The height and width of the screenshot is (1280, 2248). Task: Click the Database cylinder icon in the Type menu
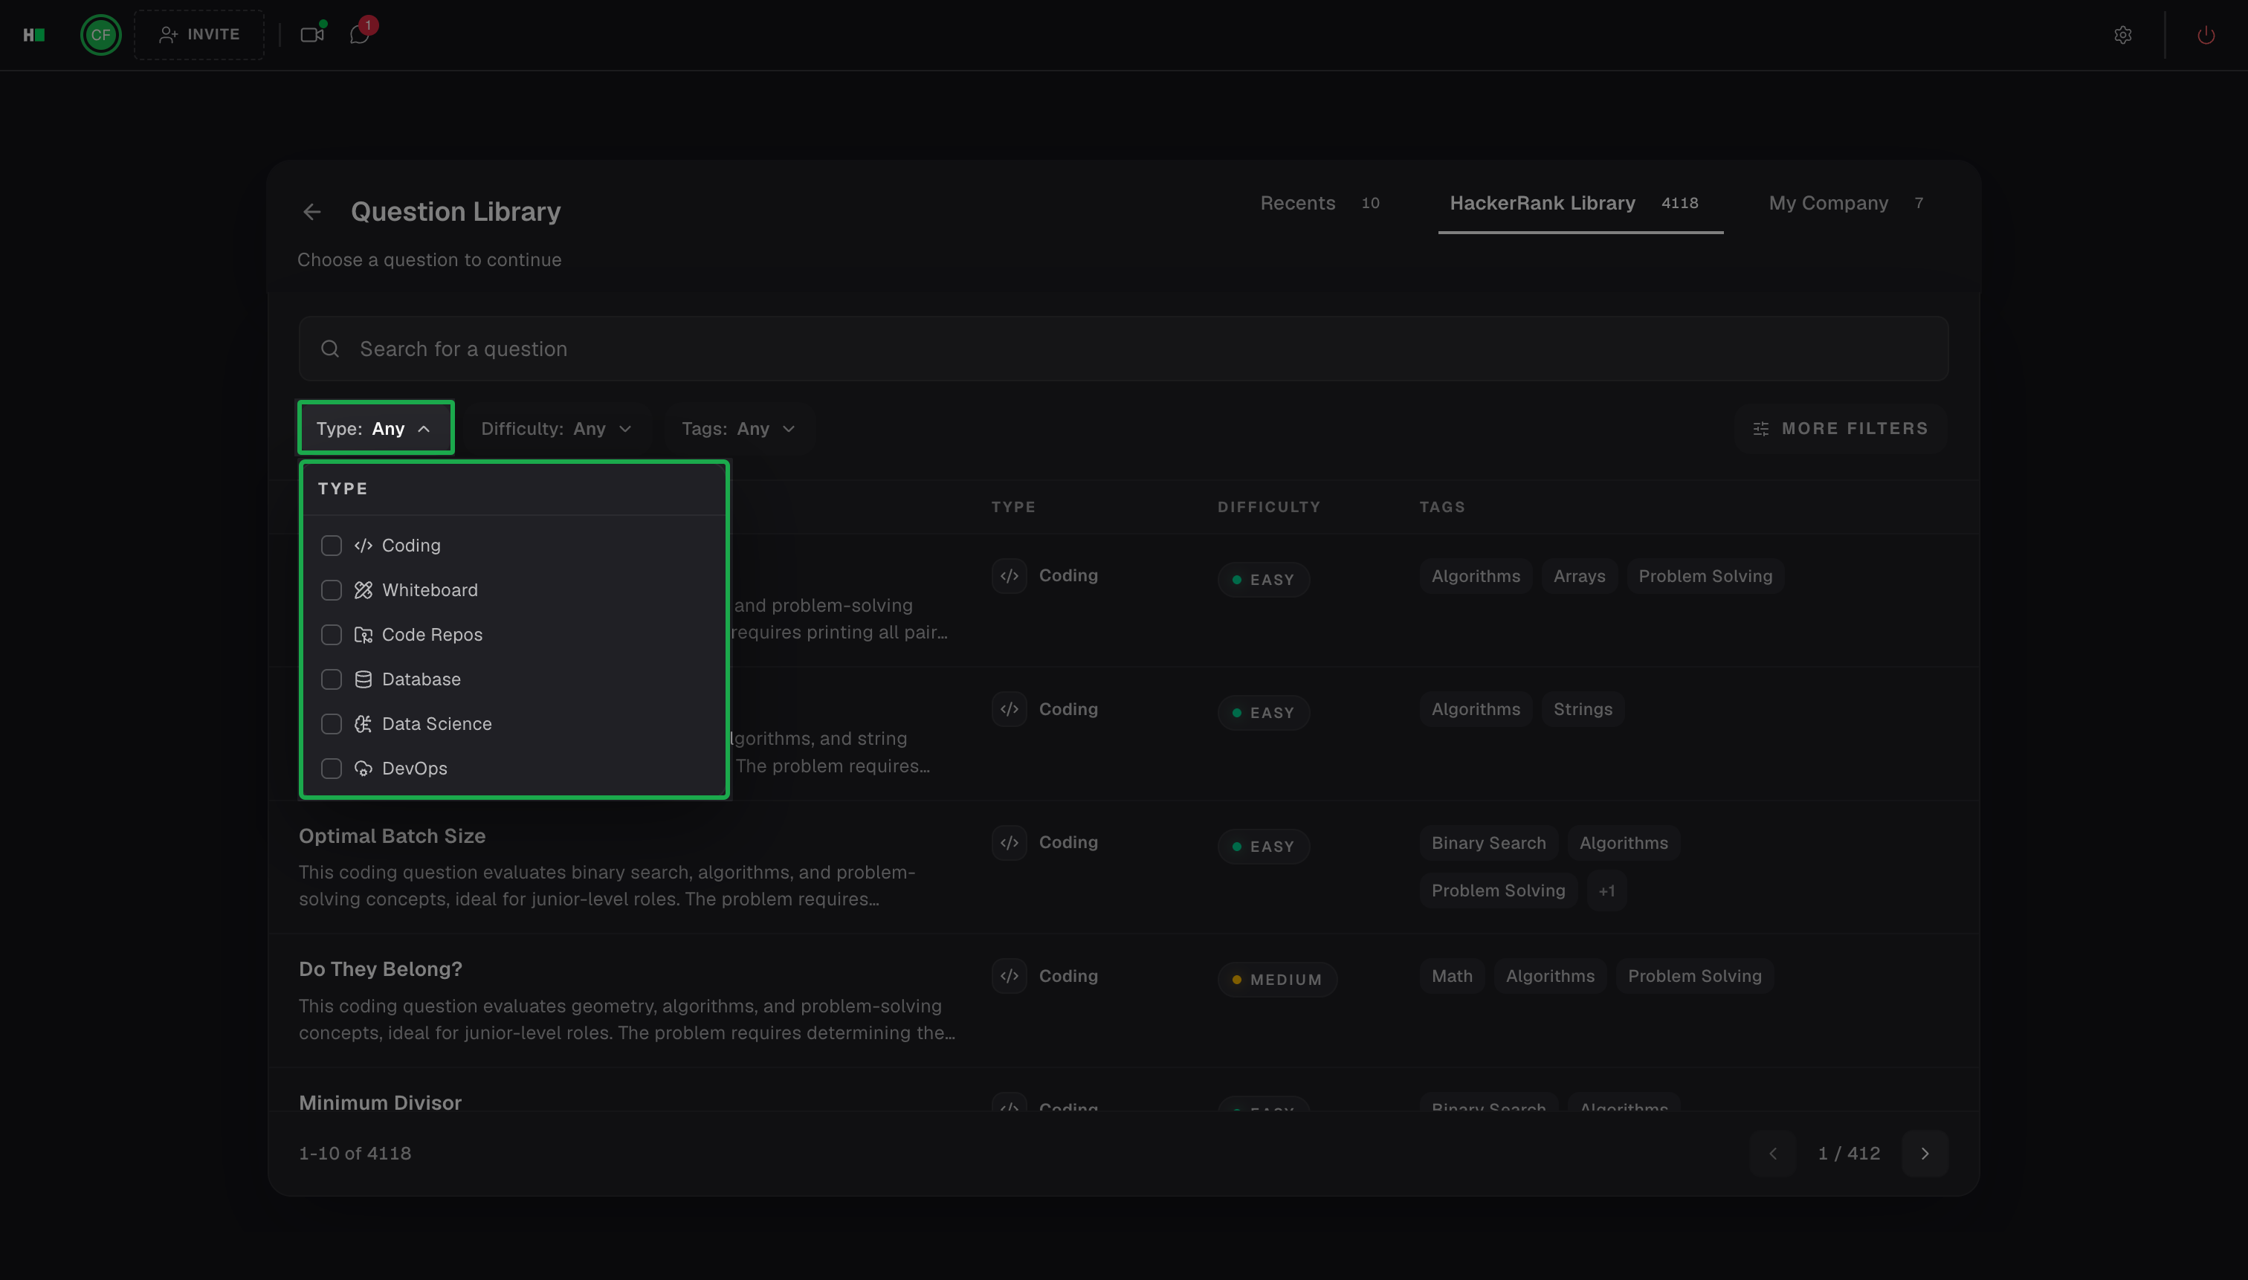point(363,679)
